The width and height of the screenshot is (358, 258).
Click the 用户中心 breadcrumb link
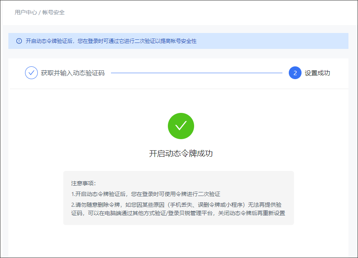(x=26, y=12)
